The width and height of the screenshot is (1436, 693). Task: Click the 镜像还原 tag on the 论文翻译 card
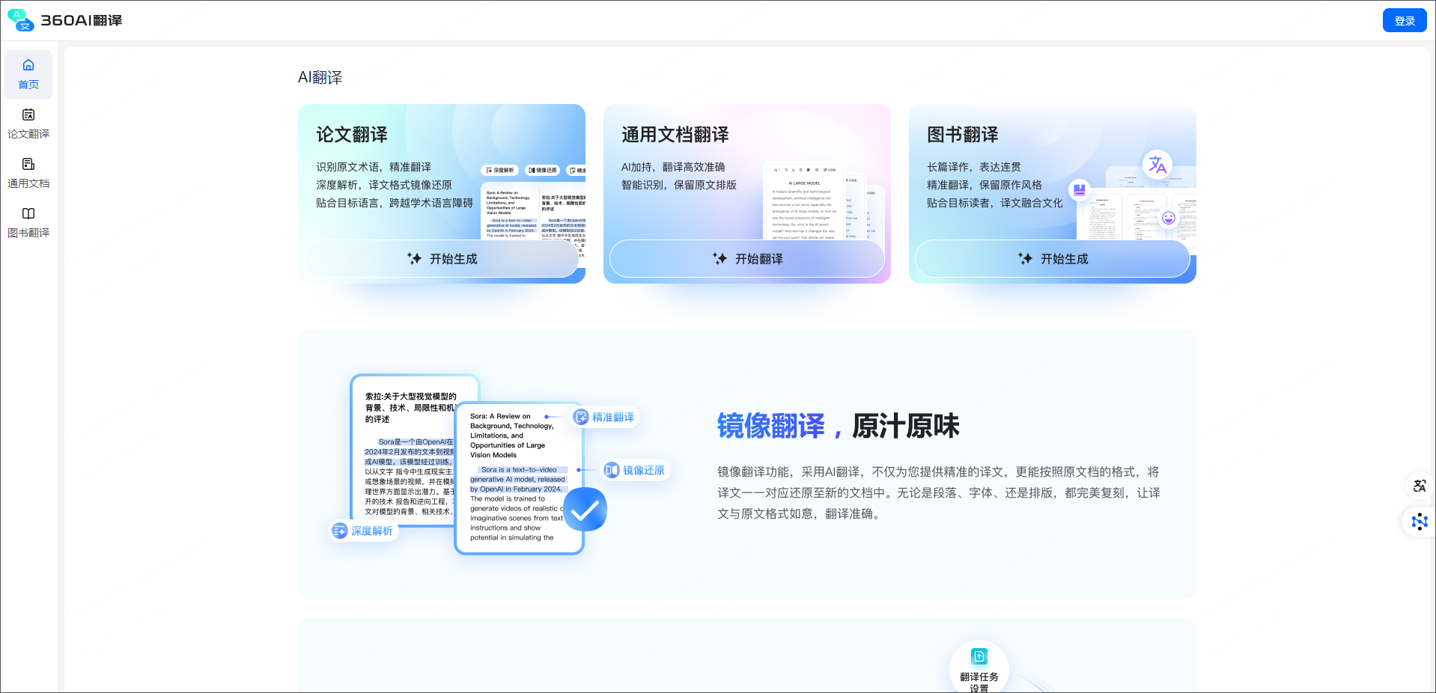click(541, 170)
